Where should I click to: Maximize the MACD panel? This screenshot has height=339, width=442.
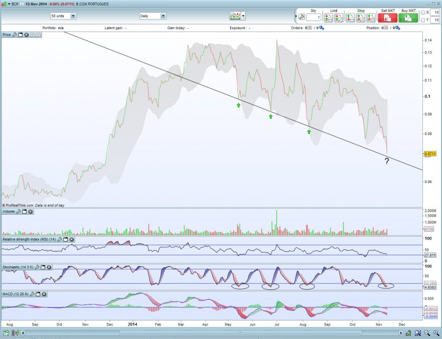click(x=38, y=294)
